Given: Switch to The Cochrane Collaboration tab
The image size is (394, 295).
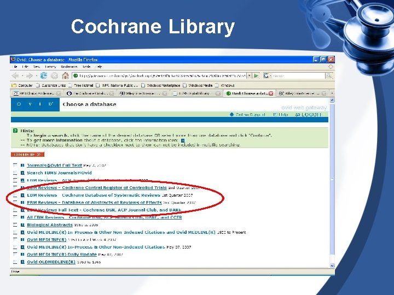Looking at the screenshot, I should (90, 93).
